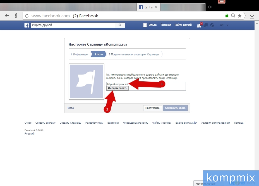Go back with the browser back arrow
The image size is (259, 186).
coord(7,16)
